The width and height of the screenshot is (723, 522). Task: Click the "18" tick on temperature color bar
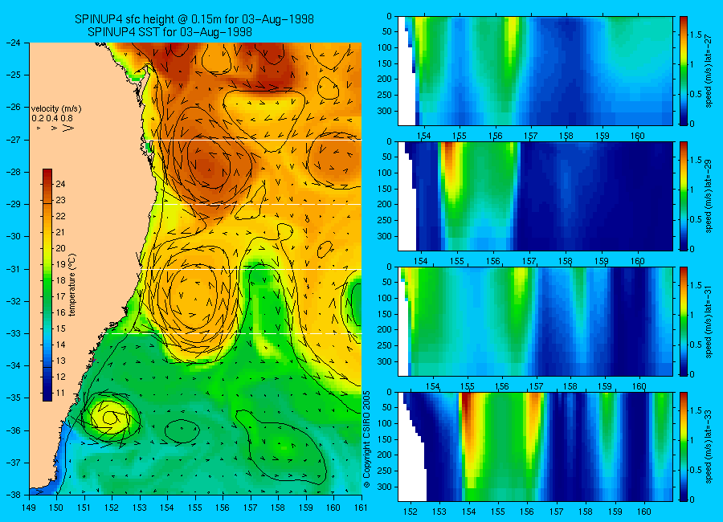pos(60,280)
